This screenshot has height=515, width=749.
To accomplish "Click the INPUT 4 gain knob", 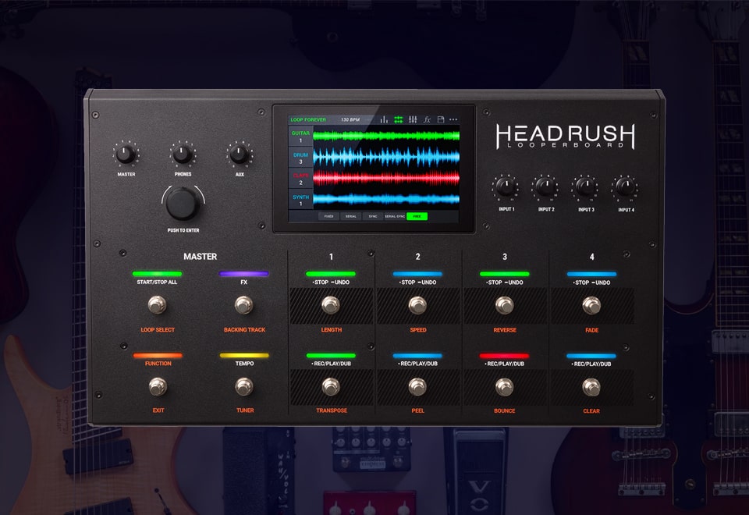I will (625, 186).
